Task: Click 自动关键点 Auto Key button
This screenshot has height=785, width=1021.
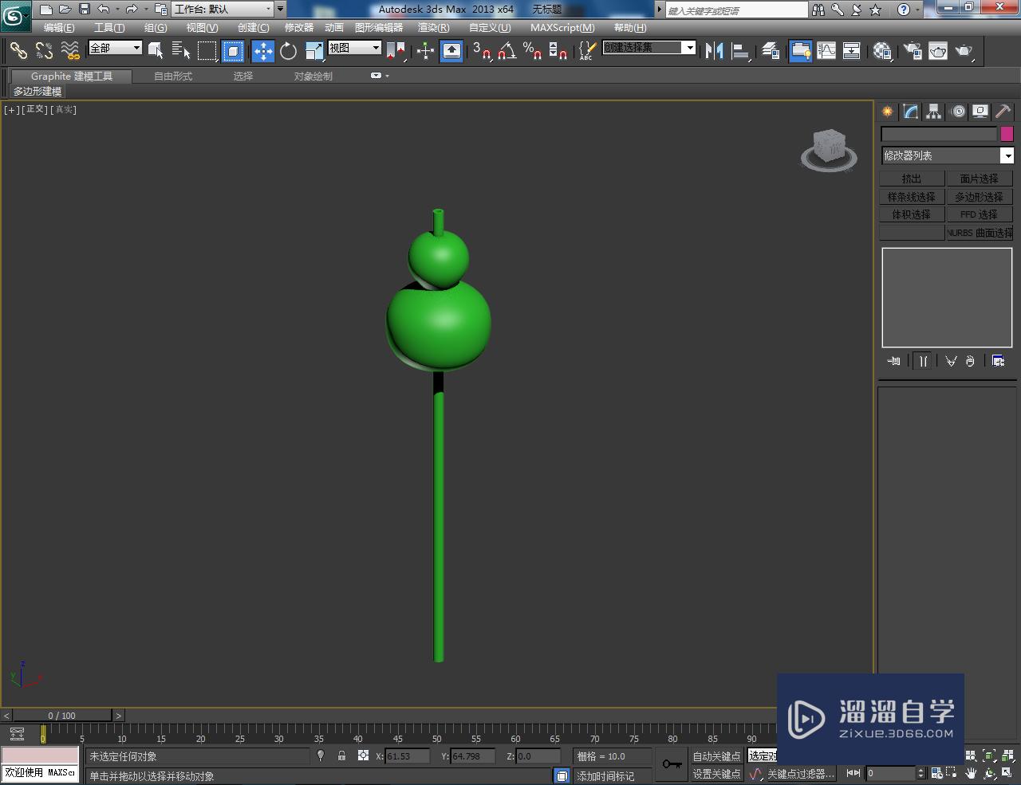Action: point(716,756)
